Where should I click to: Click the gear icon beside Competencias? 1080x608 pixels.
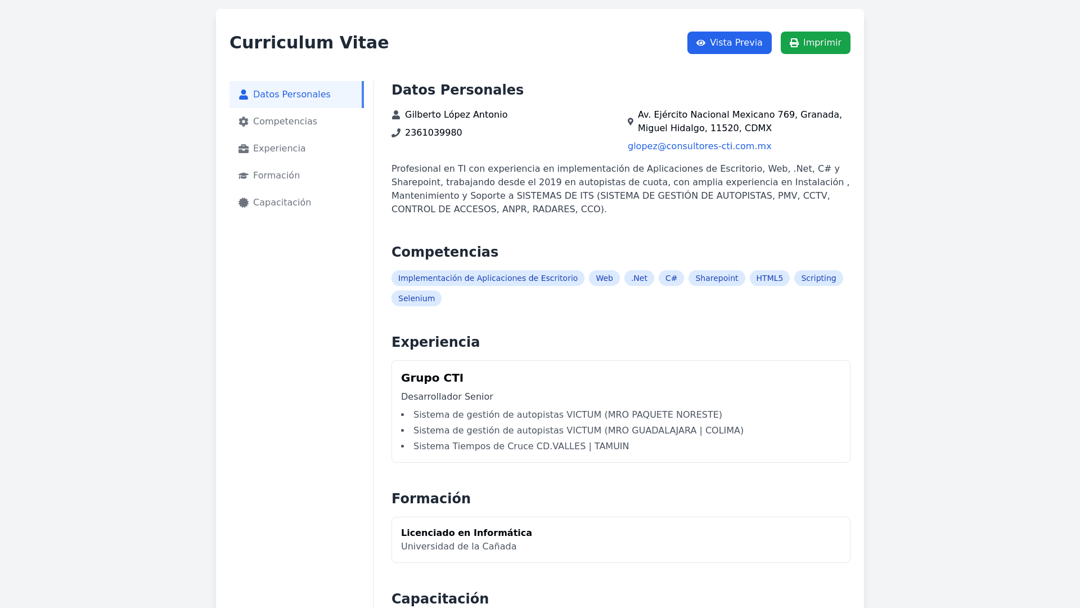(244, 122)
